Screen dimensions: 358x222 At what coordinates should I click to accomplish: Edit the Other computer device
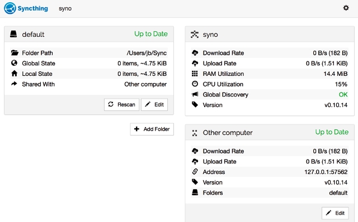(335, 213)
